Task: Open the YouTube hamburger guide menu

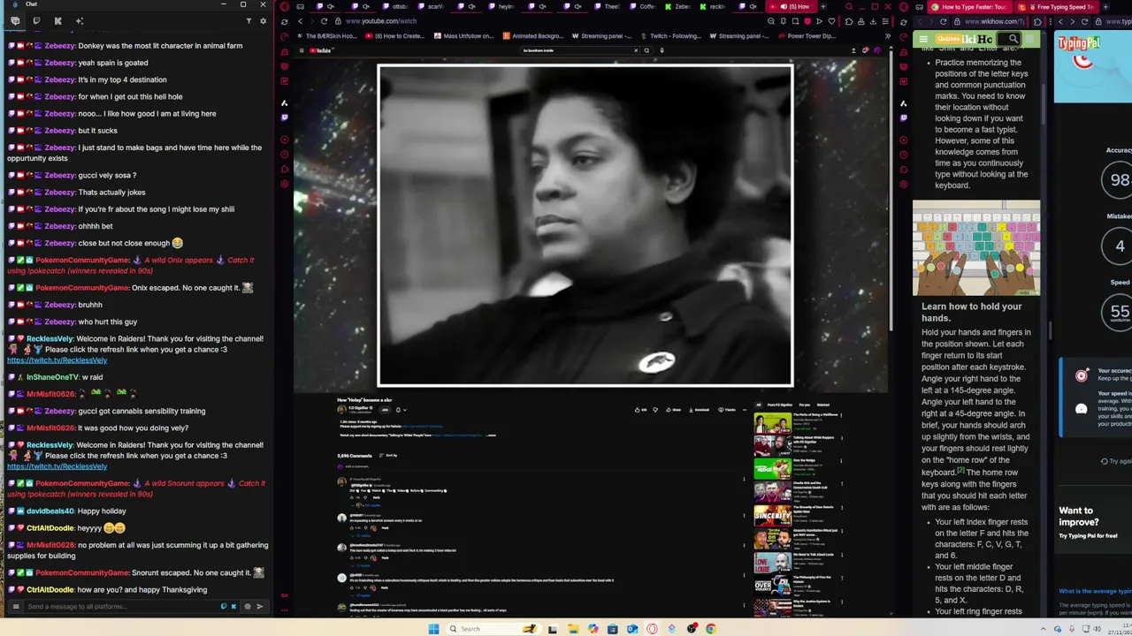Action: tap(302, 50)
